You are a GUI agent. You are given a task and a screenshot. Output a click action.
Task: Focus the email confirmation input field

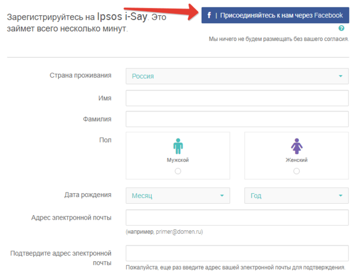click(237, 253)
